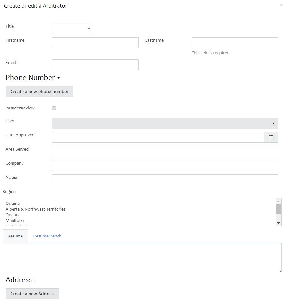
Task: Collapse the Phone Number section heading
Action: pos(33,77)
